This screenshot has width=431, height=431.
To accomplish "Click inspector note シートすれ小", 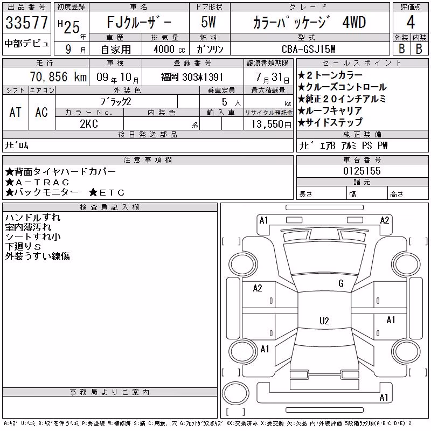I will [33, 237].
